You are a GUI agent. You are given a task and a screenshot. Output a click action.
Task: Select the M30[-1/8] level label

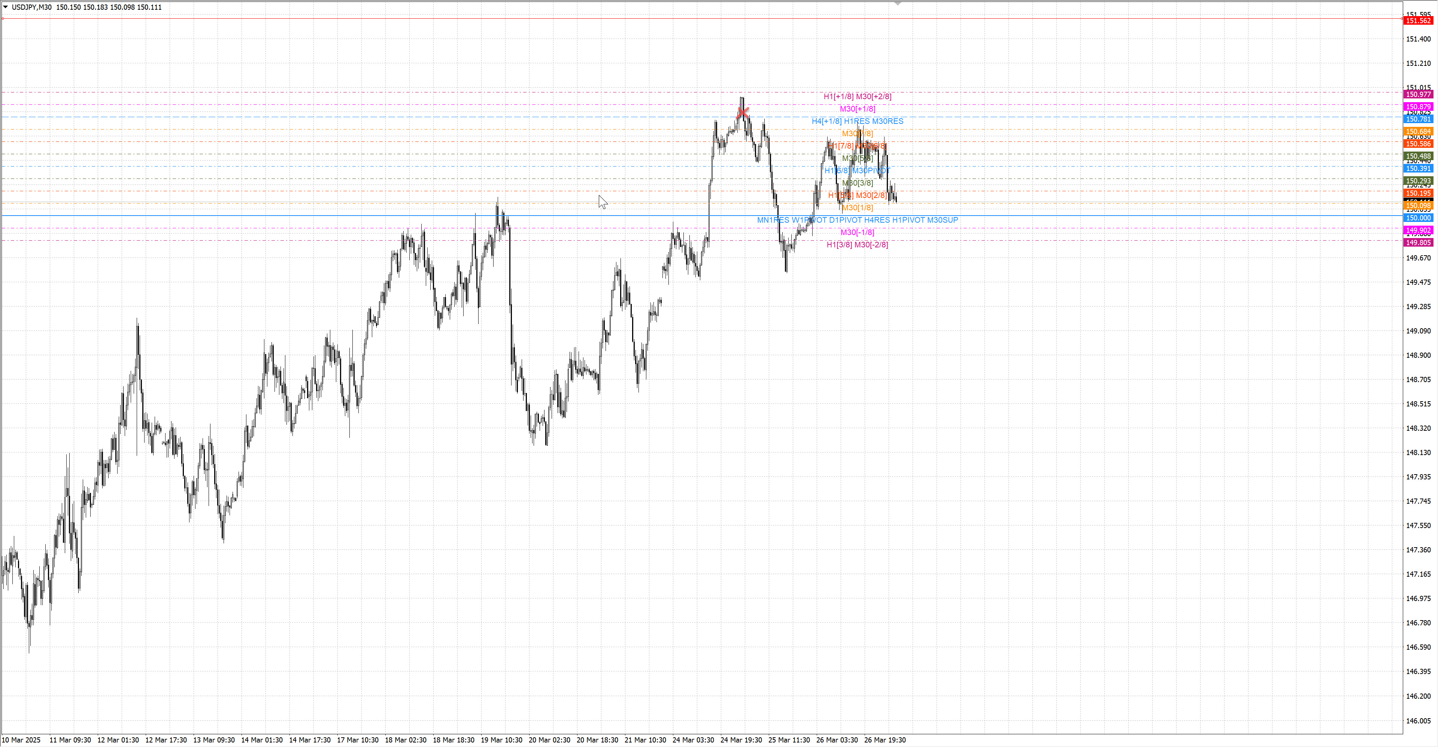tap(857, 232)
